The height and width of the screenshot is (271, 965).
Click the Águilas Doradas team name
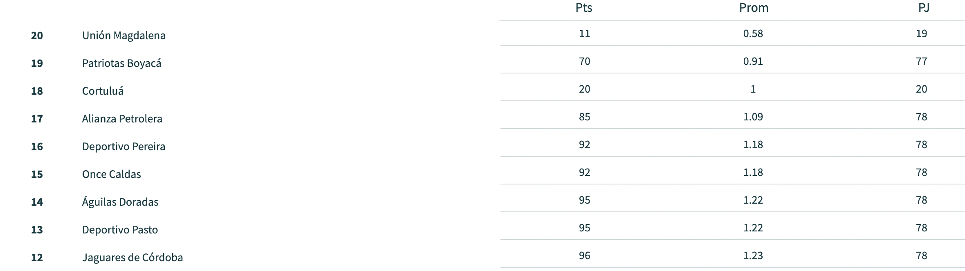(120, 202)
